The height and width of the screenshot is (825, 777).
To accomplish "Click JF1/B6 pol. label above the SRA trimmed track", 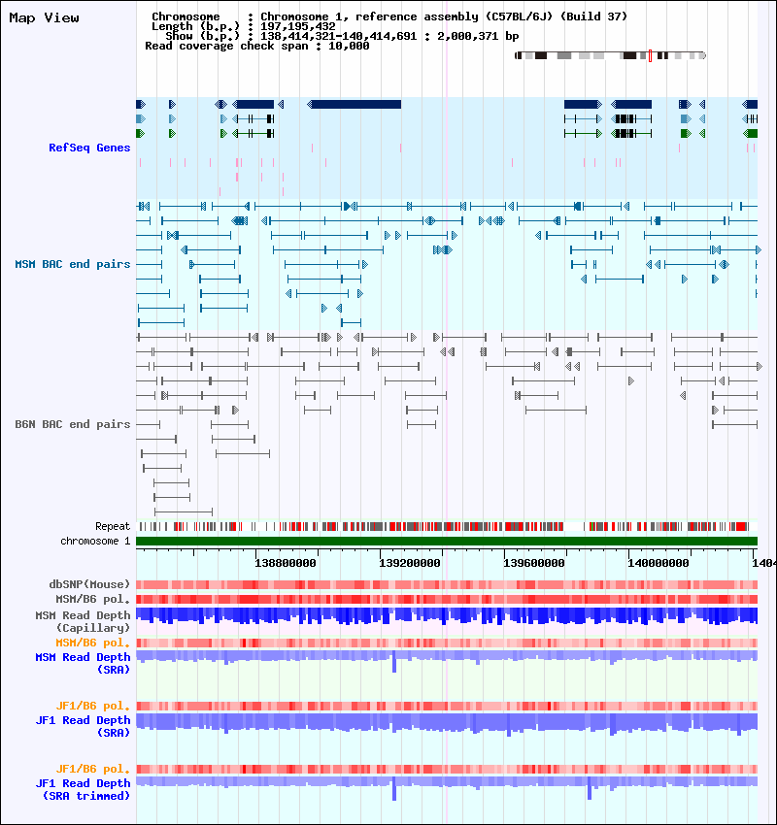I will pos(92,770).
